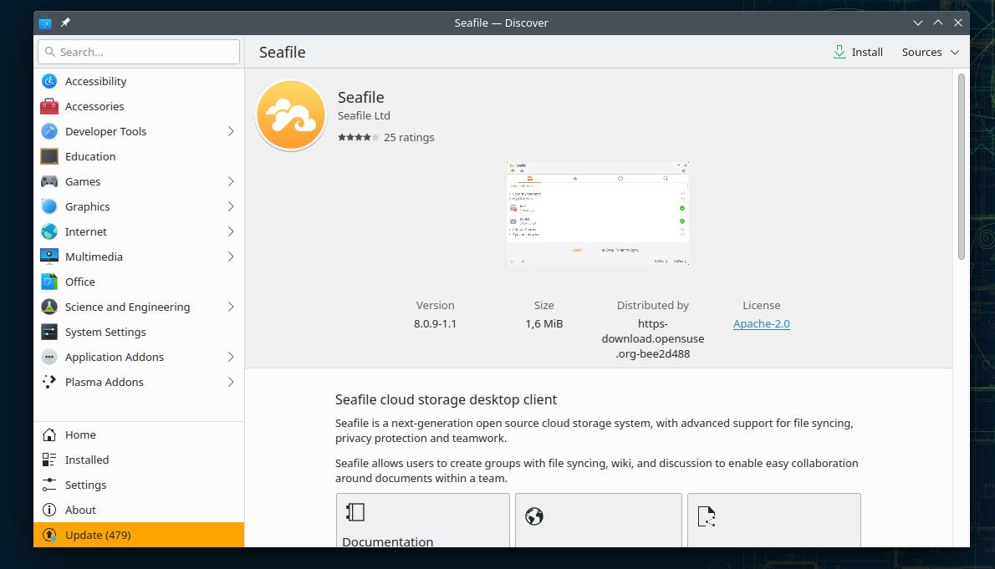Open the Documentation card

click(422, 521)
